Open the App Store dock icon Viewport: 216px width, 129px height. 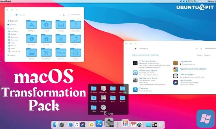99,123
